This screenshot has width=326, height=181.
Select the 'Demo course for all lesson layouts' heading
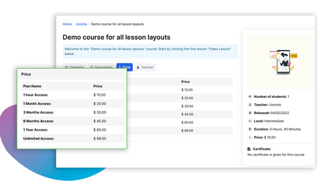pos(116,37)
